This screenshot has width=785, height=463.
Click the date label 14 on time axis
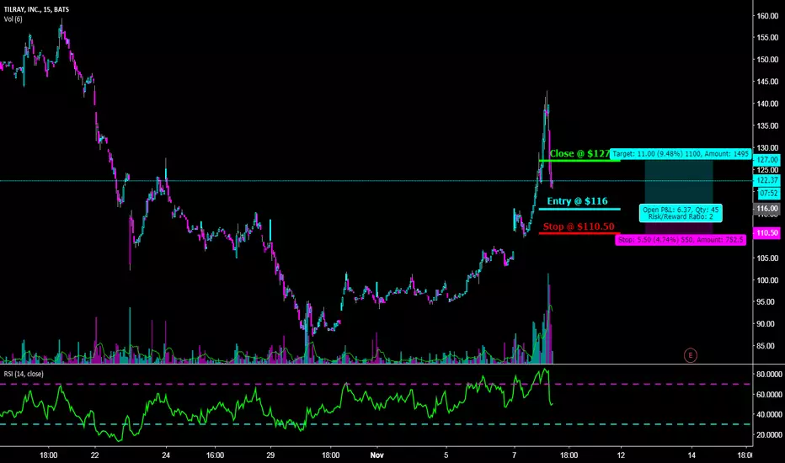pyautogui.click(x=692, y=455)
